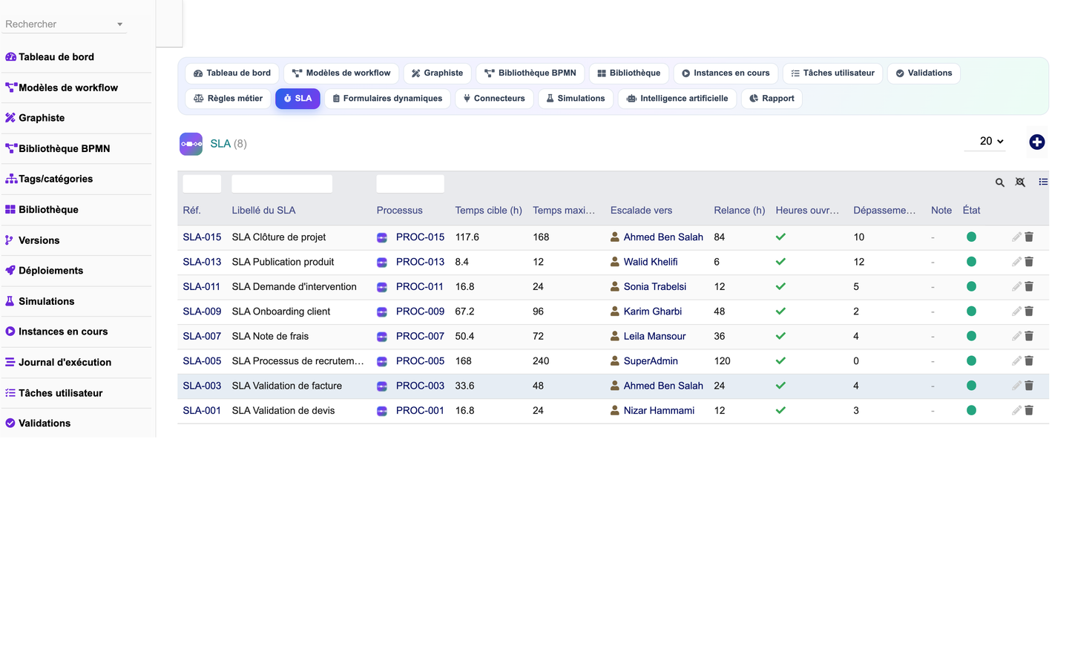Edit SLA-015 using the pencil icon
Viewport: 1072px width, 663px height.
(1016, 237)
